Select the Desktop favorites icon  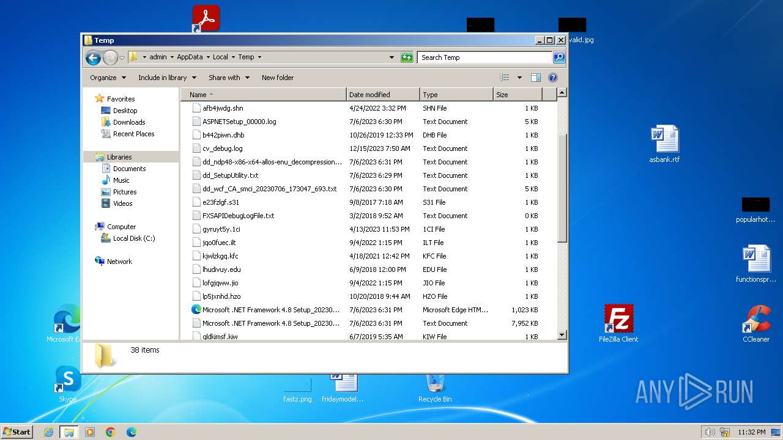106,111
